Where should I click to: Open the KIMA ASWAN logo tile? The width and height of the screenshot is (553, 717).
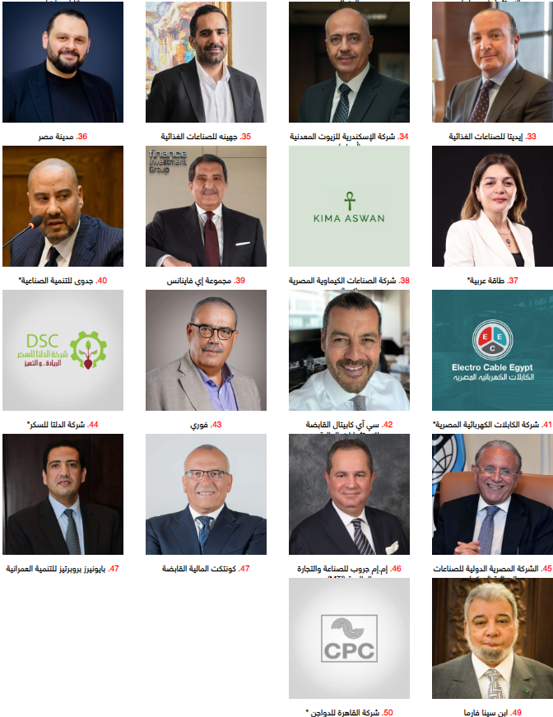pos(349,207)
